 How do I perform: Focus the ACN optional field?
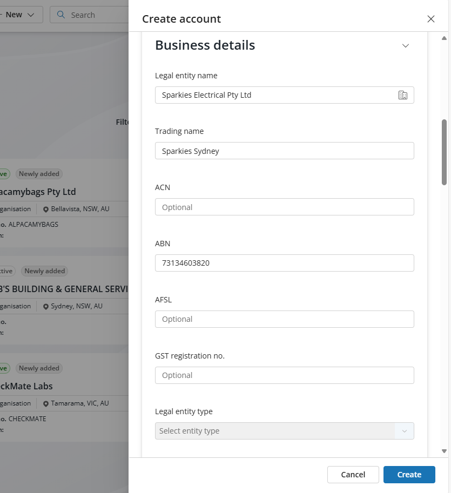[284, 207]
